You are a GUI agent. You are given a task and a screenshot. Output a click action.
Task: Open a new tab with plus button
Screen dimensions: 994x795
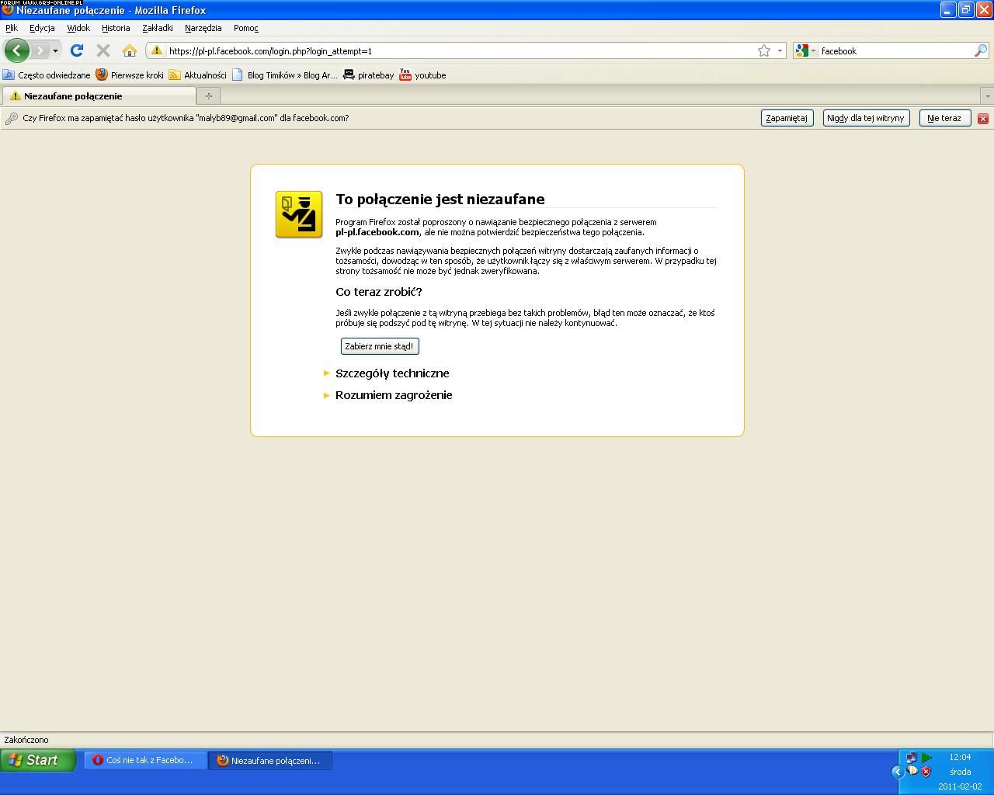point(208,95)
